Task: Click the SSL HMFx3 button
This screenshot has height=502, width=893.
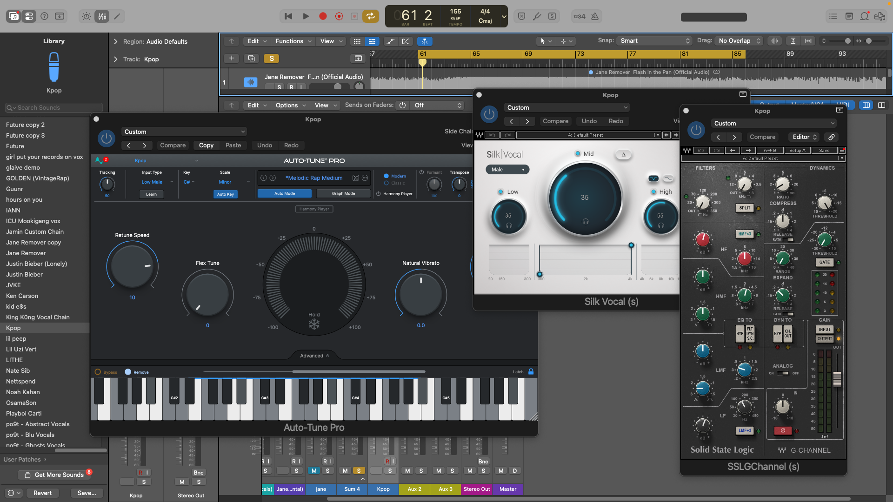Action: pyautogui.click(x=745, y=234)
